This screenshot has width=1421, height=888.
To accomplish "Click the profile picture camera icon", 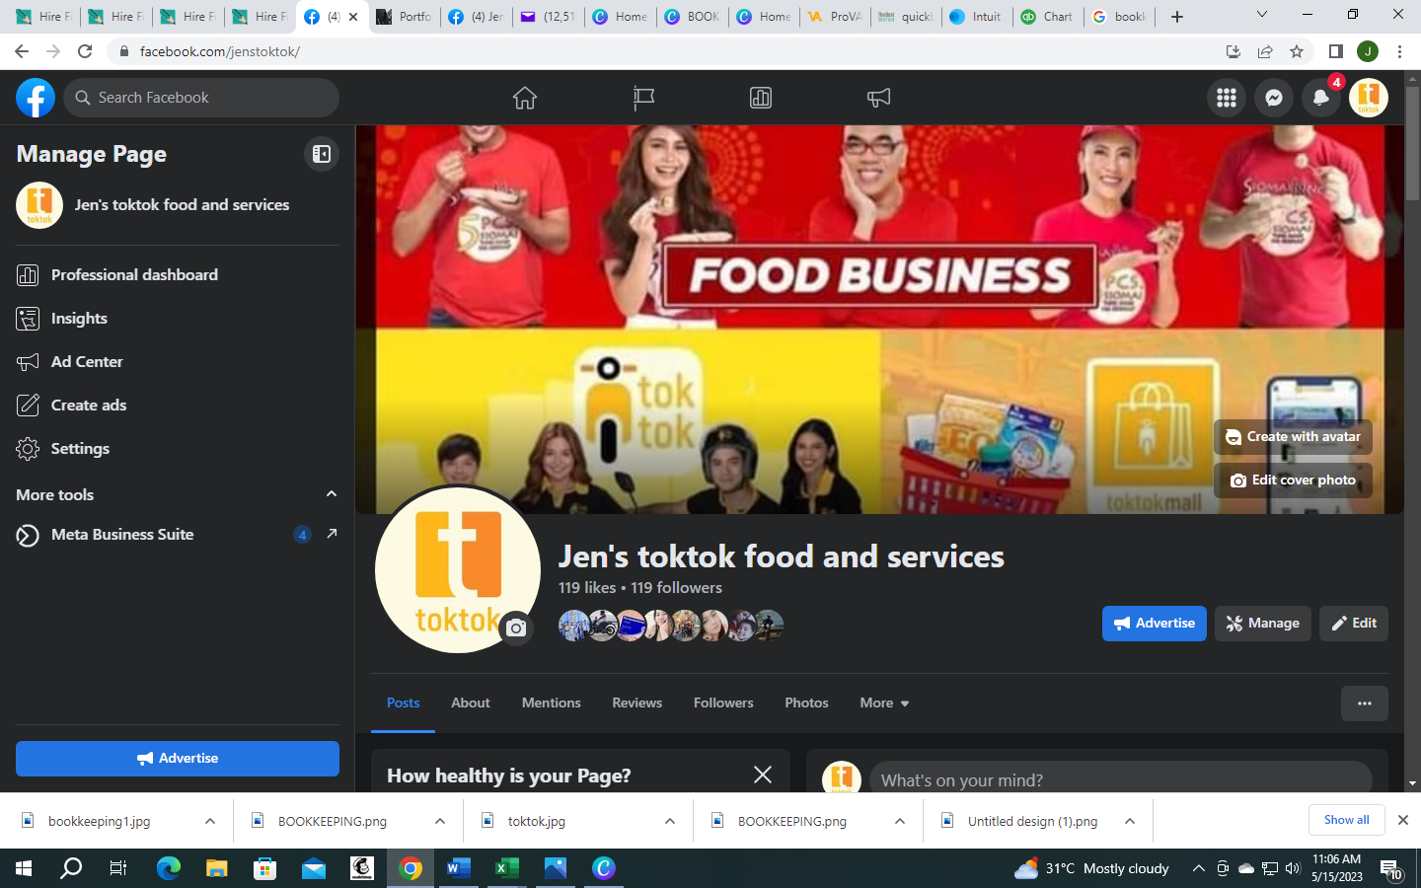I will (x=516, y=628).
